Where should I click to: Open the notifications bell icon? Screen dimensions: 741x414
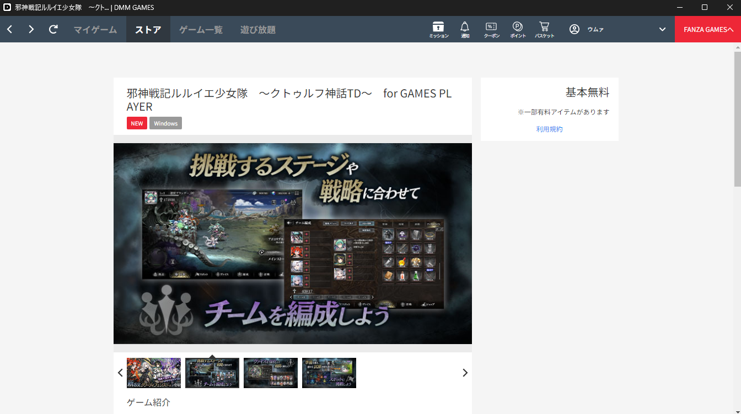click(x=465, y=29)
